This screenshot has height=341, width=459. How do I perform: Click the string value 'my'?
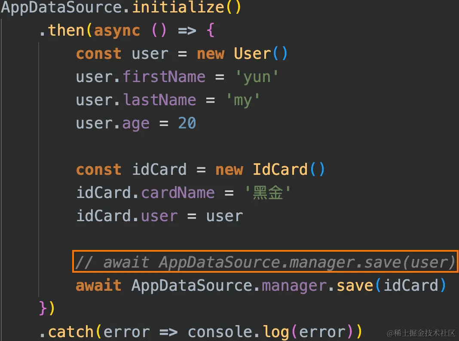tap(243, 100)
